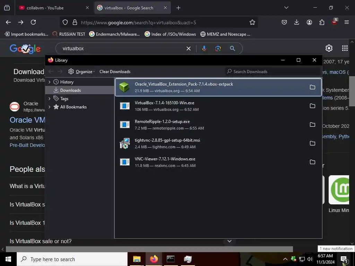The image size is (355, 266).
Task: Open Extensions puzzle icon
Action: pyautogui.click(x=322, y=22)
